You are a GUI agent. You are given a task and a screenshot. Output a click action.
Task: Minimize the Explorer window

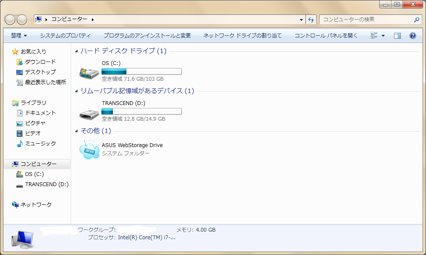[385, 4]
